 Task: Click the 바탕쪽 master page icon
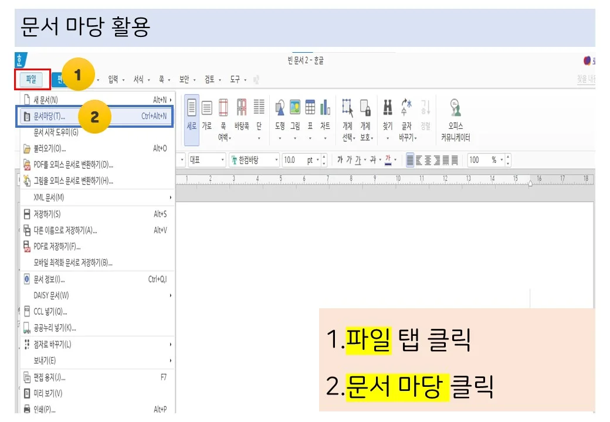click(x=242, y=115)
